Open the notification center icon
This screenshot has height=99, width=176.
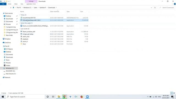[x=172, y=97]
